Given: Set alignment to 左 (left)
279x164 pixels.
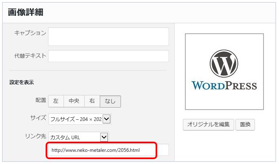Looking at the screenshot, I should 56,101.
